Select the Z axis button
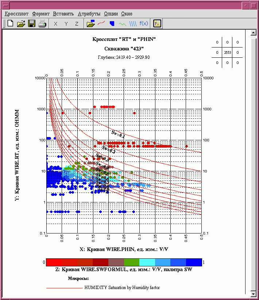The image size is (259, 300). (x=77, y=24)
